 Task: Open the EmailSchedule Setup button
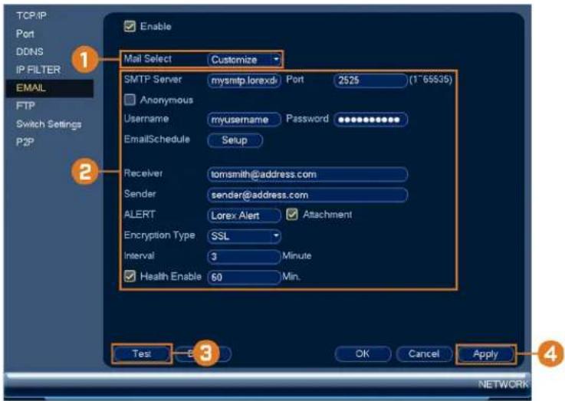235,140
